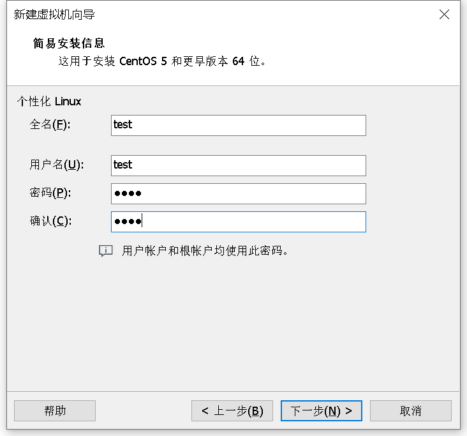Cancel the wizard using 取消
467x436 pixels.
tap(411, 410)
